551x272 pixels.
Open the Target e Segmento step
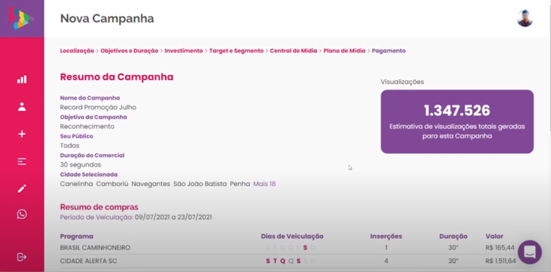(236, 50)
